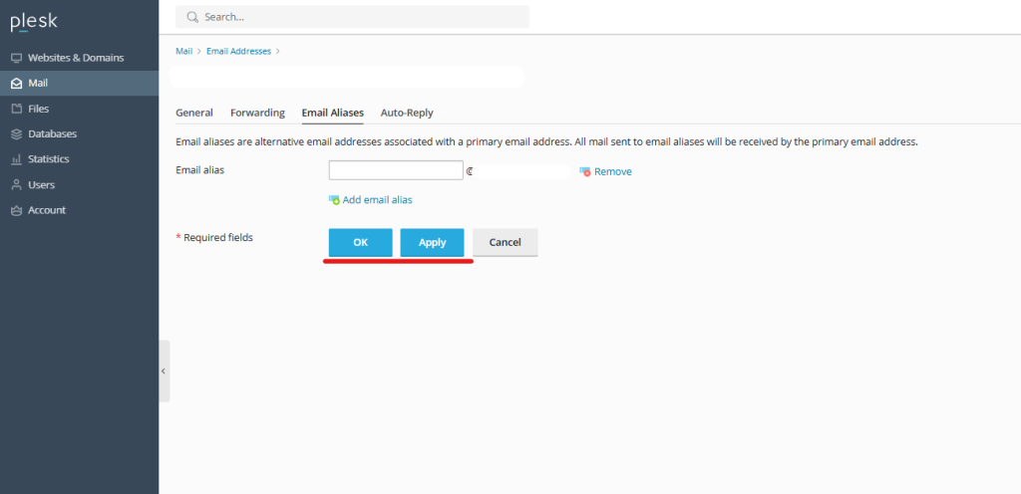The height and width of the screenshot is (494, 1021).
Task: Select the Email Aliases tab
Action: [x=333, y=113]
